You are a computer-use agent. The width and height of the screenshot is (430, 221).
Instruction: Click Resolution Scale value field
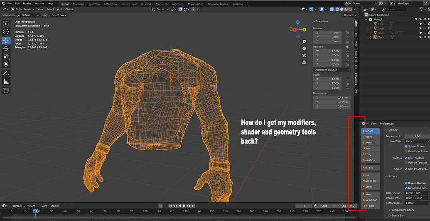(x=418, y=136)
